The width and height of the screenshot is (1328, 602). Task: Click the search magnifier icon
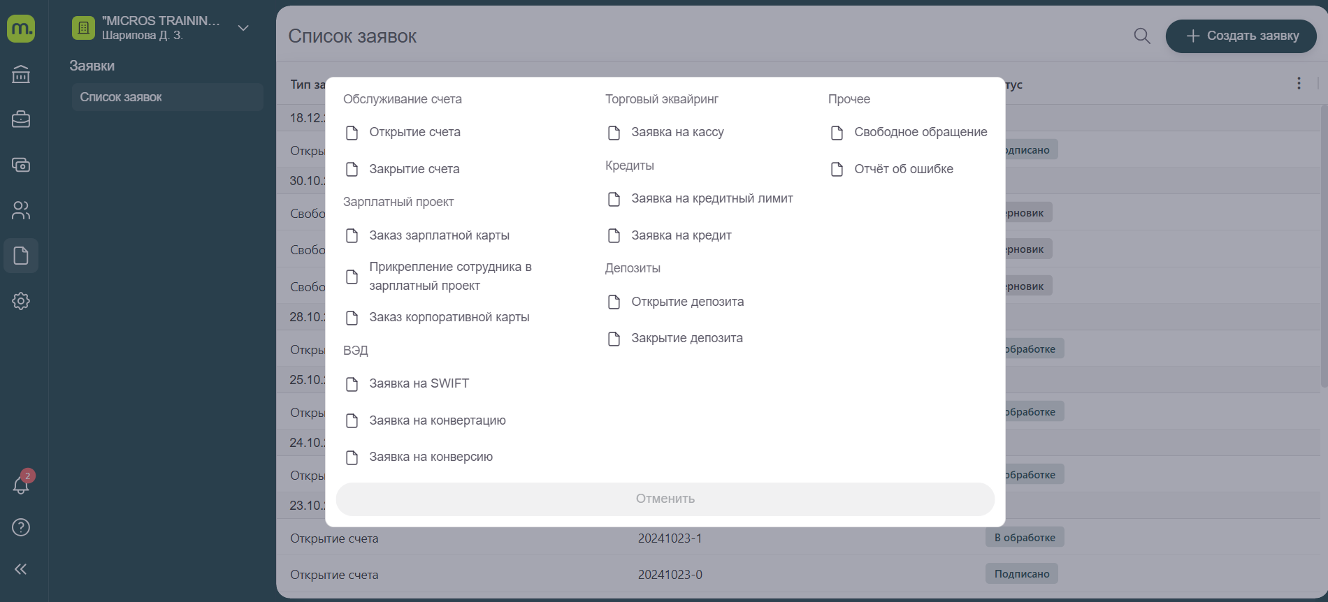coord(1142,36)
